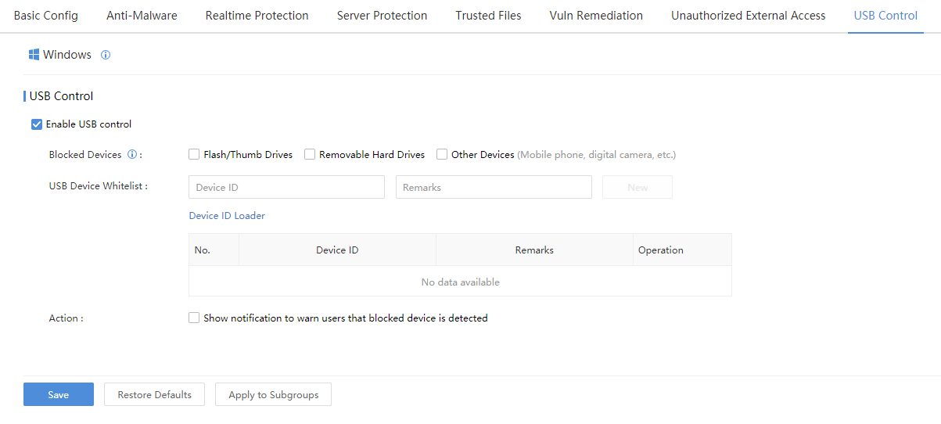Click the info icon beside Windows
The height and width of the screenshot is (424, 941).
(x=106, y=55)
